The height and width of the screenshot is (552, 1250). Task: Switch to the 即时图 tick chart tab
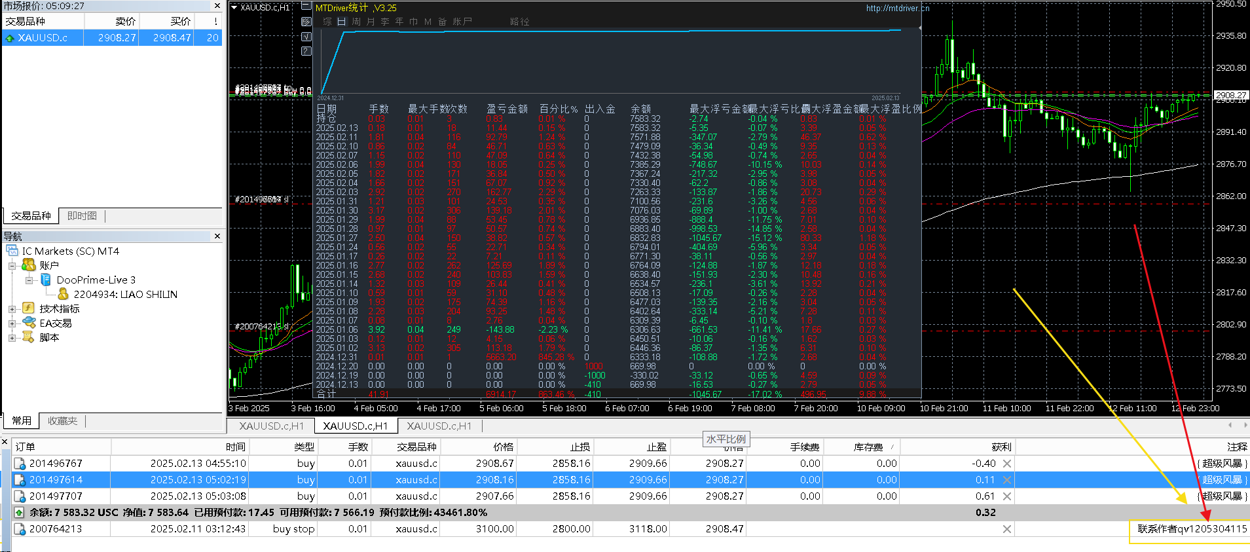[82, 216]
